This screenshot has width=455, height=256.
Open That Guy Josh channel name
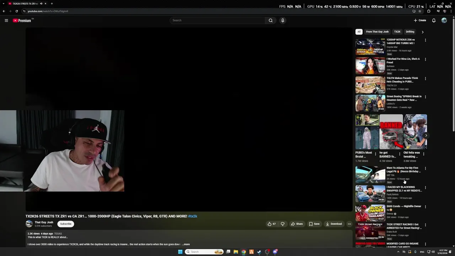pyautogui.click(x=44, y=222)
